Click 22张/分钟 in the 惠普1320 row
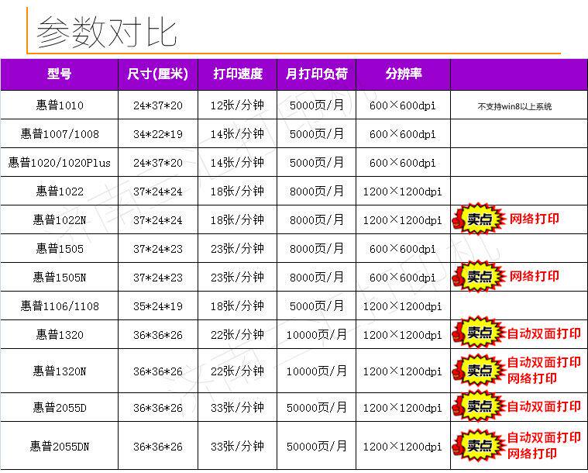This screenshot has height=473, width=588. pos(237,334)
